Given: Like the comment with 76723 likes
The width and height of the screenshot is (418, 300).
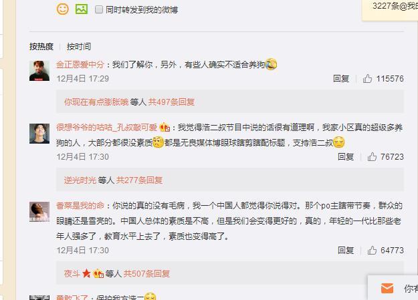Looking at the screenshot, I should 372,156.
